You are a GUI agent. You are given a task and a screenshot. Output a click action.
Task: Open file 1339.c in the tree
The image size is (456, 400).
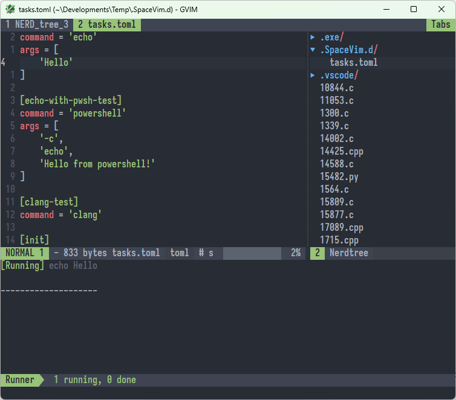pos(334,126)
